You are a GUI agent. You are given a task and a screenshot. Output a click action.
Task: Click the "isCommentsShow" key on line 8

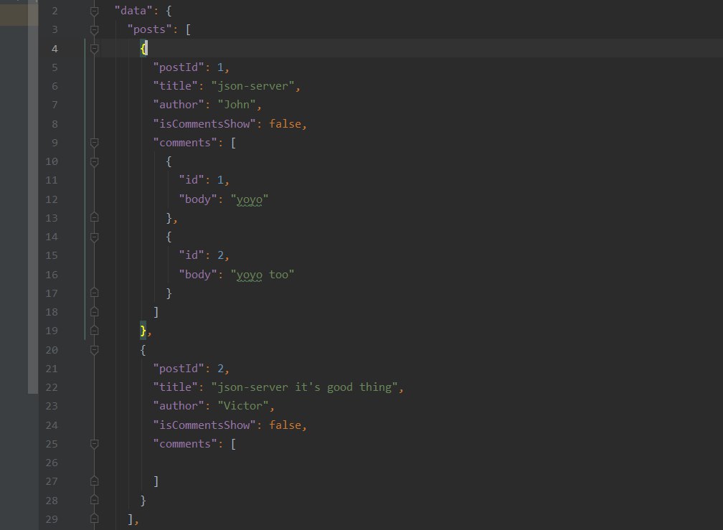(204, 124)
